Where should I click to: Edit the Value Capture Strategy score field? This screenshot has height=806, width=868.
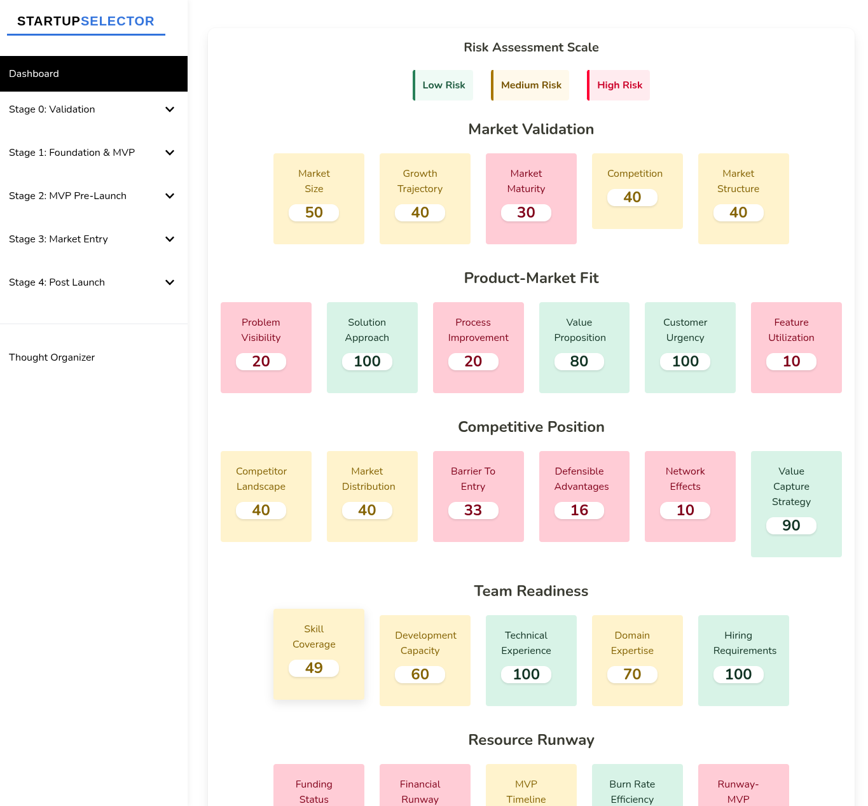point(791,525)
